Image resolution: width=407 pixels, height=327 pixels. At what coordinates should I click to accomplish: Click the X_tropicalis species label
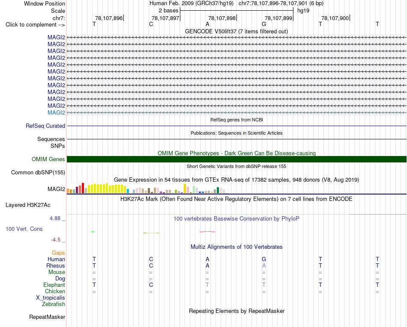pyautogui.click(x=51, y=298)
